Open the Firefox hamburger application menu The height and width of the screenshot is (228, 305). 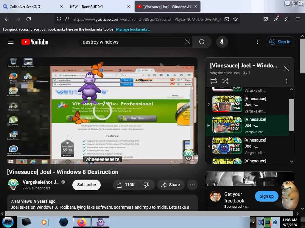[298, 19]
